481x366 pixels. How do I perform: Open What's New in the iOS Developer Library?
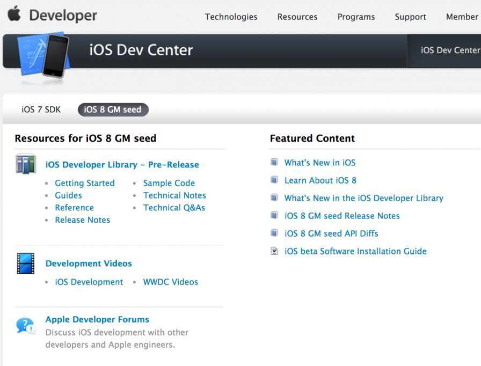click(x=364, y=198)
